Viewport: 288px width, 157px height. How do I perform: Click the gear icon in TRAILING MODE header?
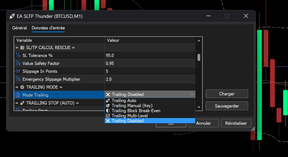click(x=22, y=87)
